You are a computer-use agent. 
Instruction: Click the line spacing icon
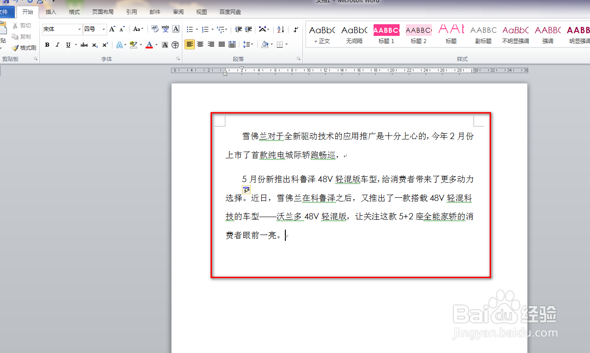246,44
